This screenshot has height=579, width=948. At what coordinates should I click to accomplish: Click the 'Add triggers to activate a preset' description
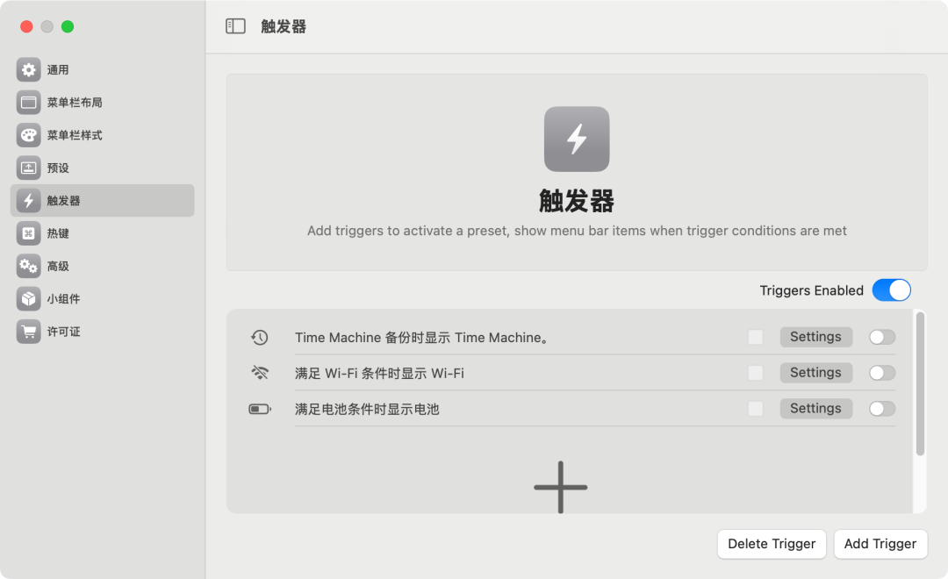[x=576, y=231]
